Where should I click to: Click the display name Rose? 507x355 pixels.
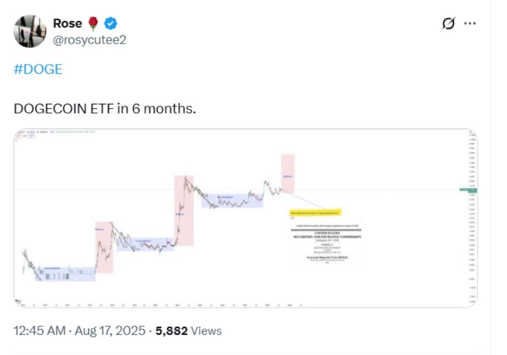click(68, 23)
